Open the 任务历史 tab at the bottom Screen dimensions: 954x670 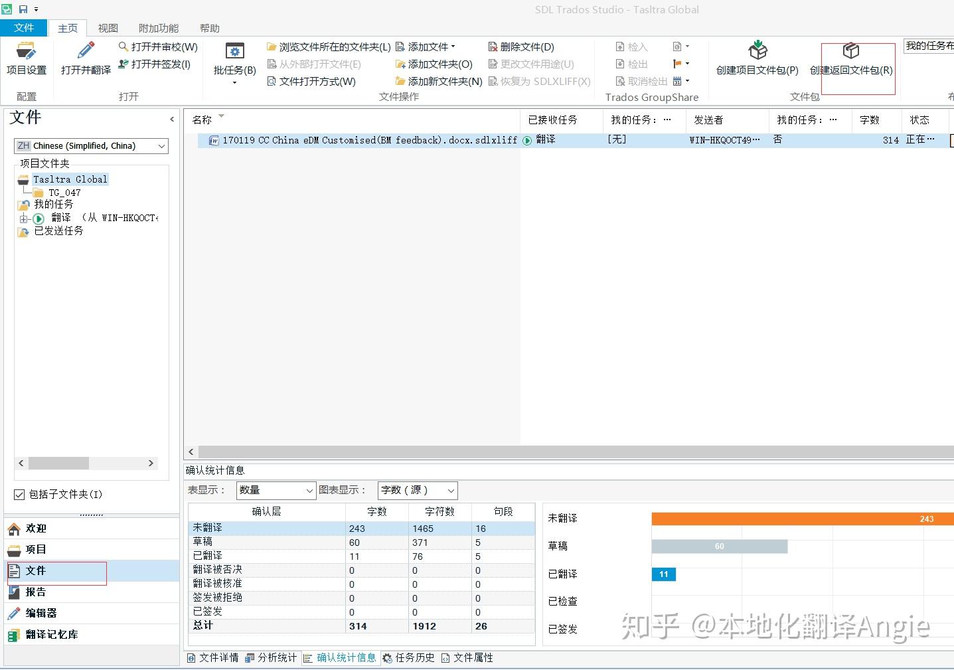pos(408,657)
